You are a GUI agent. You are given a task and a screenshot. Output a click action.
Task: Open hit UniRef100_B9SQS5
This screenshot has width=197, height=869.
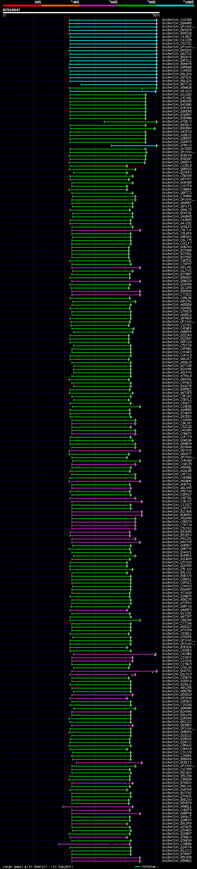(177, 30)
